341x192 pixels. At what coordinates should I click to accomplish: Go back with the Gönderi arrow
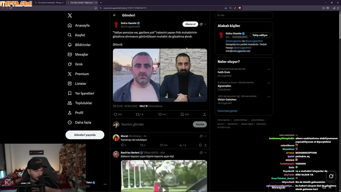pos(115,15)
